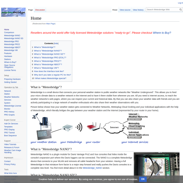Open PRO Graphs sidebar link

point(9,115)
